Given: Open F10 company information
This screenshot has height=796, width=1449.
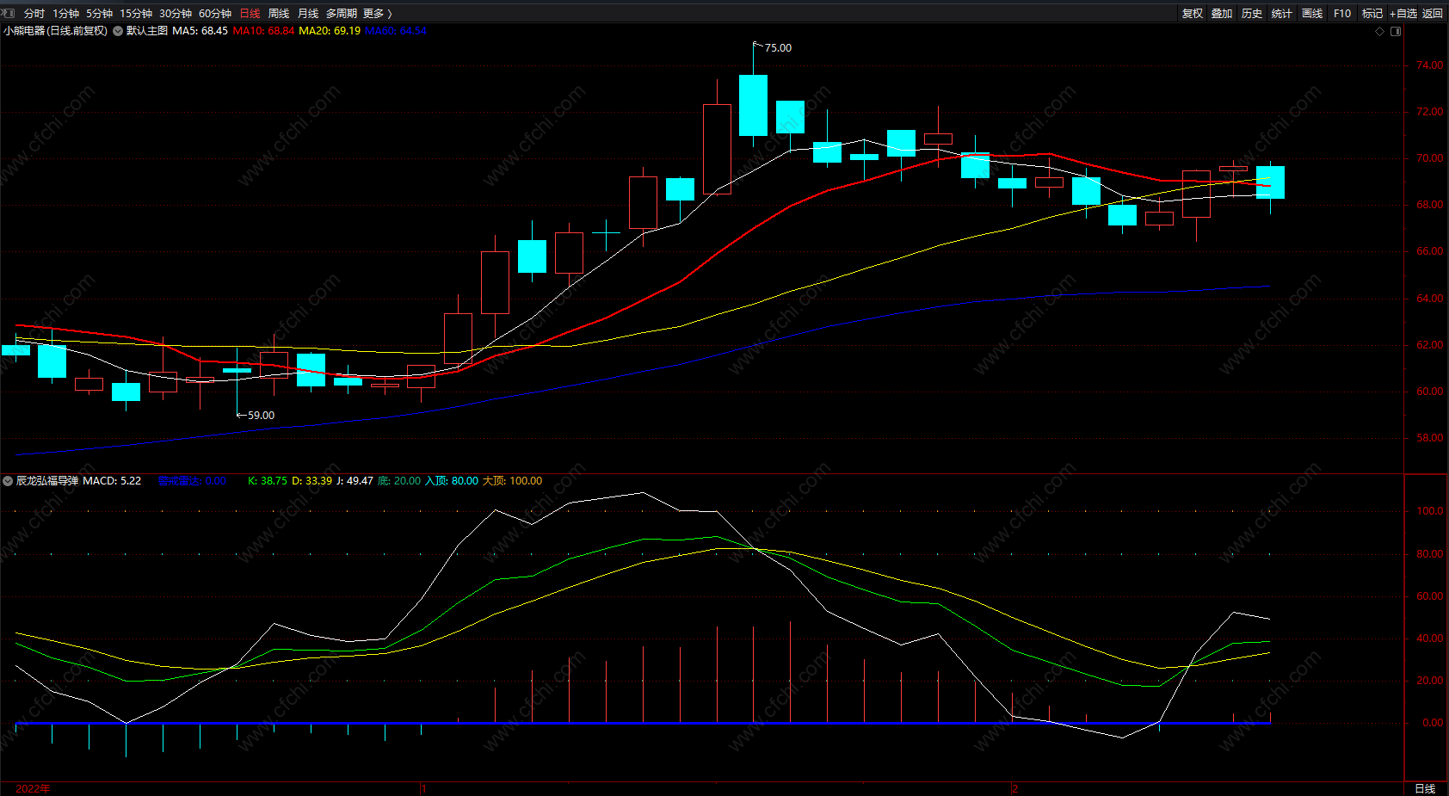Looking at the screenshot, I should click(1342, 13).
